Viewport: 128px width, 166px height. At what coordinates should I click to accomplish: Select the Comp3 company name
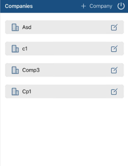31,70
